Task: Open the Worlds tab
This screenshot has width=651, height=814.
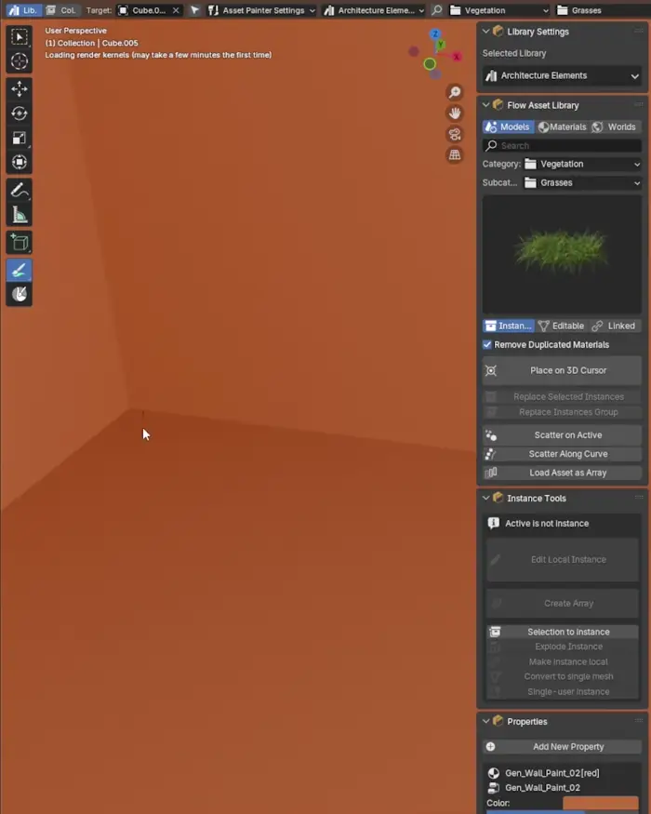Action: point(615,127)
